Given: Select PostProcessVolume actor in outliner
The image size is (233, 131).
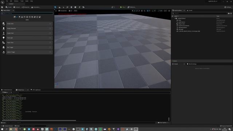Looking at the screenshot, I should pyautogui.click(x=184, y=26).
